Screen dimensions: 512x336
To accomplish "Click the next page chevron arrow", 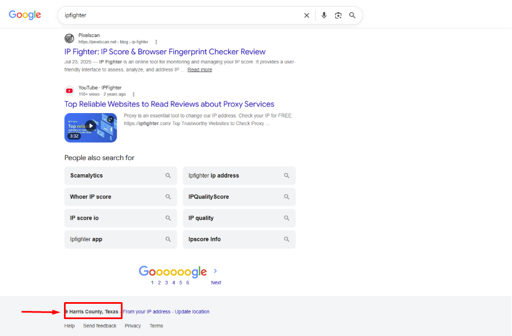I will (215, 271).
